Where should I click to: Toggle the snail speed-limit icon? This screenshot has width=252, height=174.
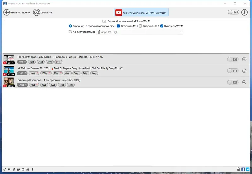18,169
